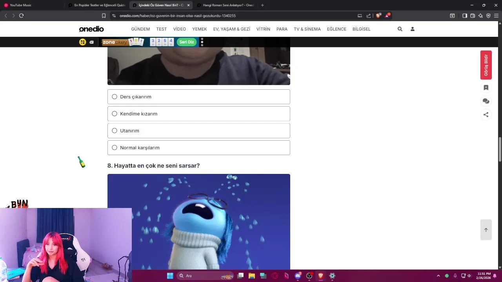This screenshot has height=282, width=502.
Task: Close the active 'İçindeki Öz Güven' tab
Action: pos(189,5)
